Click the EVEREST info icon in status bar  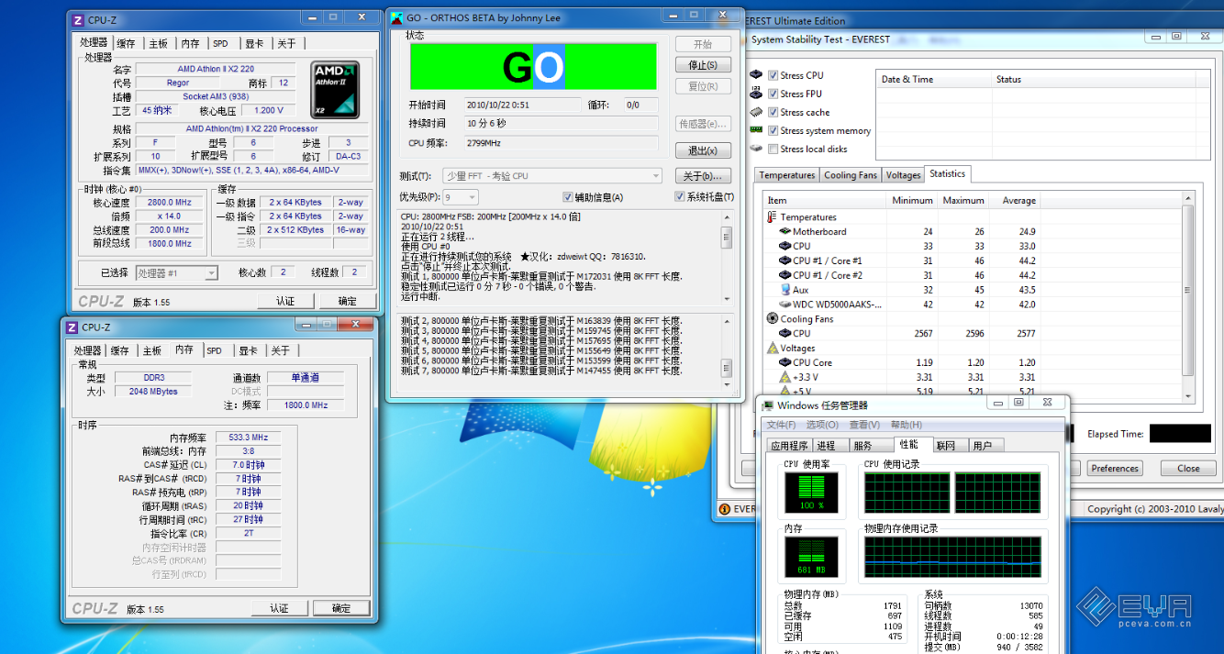(724, 508)
